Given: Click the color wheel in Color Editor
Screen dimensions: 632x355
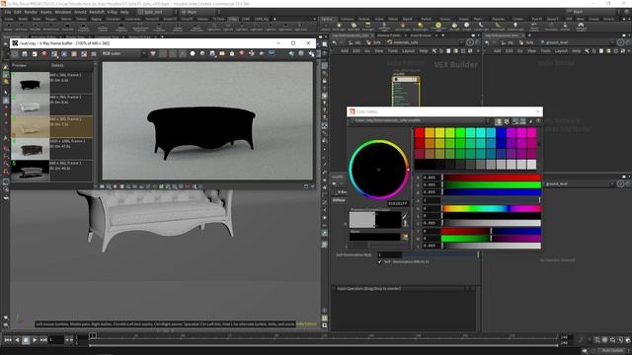Looking at the screenshot, I should pos(379,170).
